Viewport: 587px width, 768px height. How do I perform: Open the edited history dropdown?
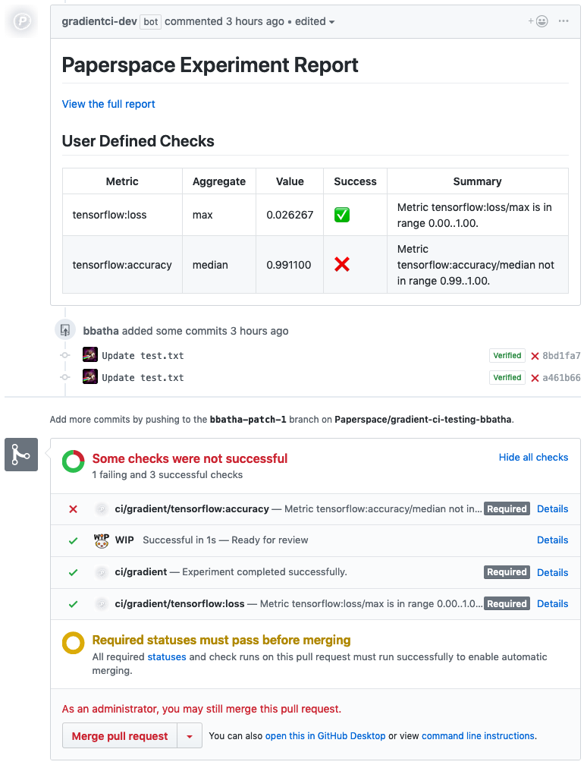[315, 21]
